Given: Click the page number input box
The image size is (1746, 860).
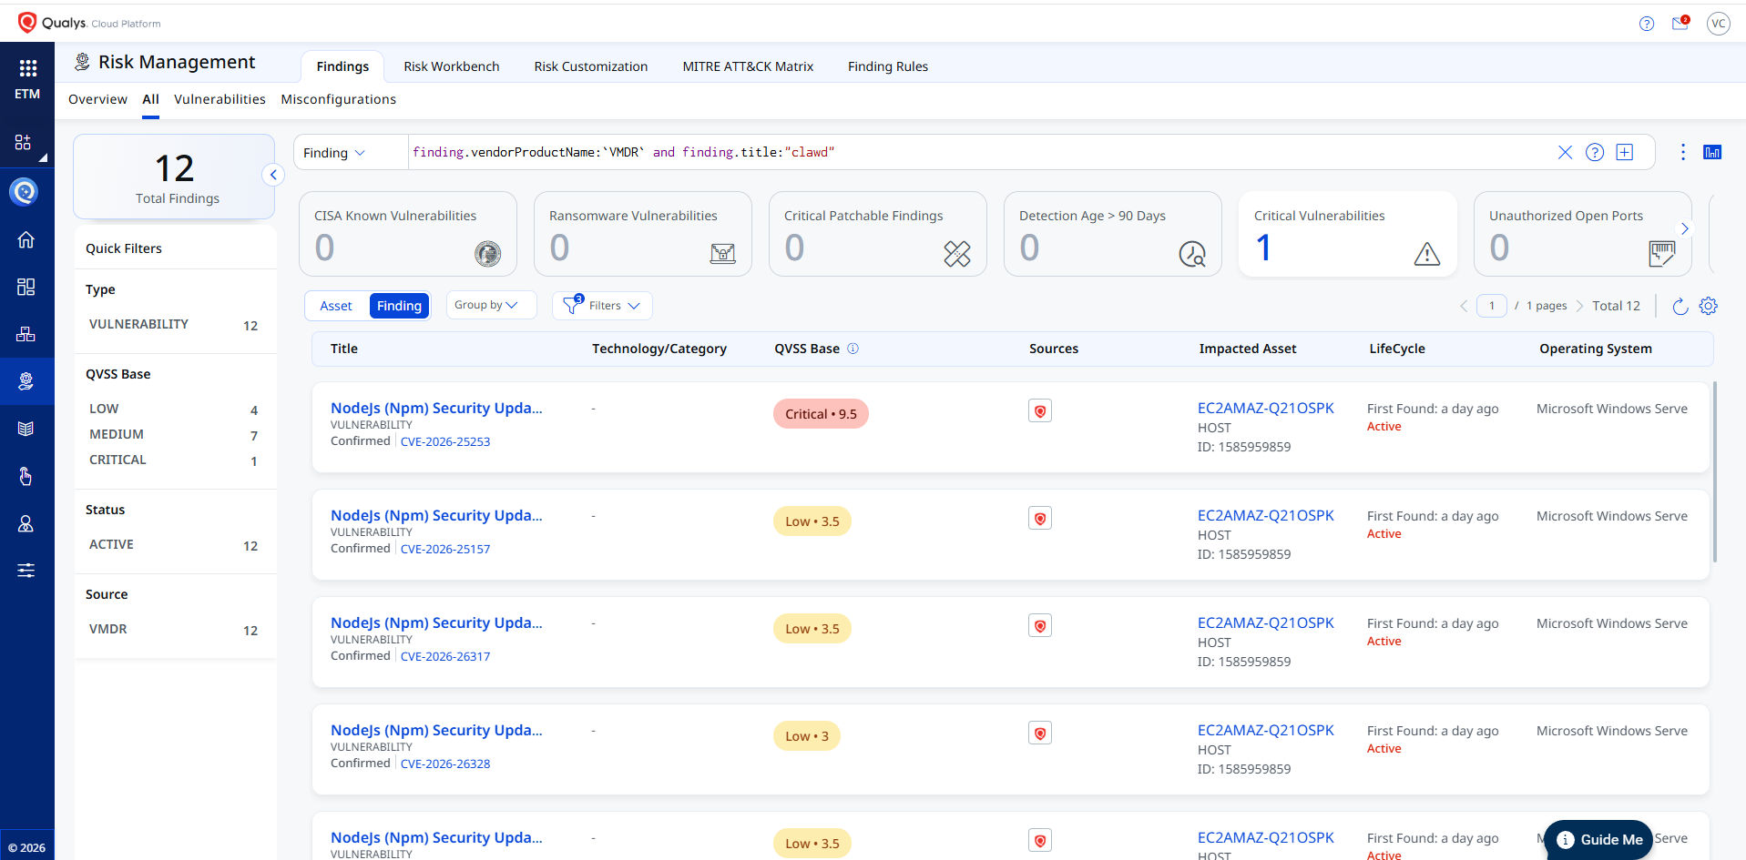Looking at the screenshot, I should click(x=1492, y=306).
